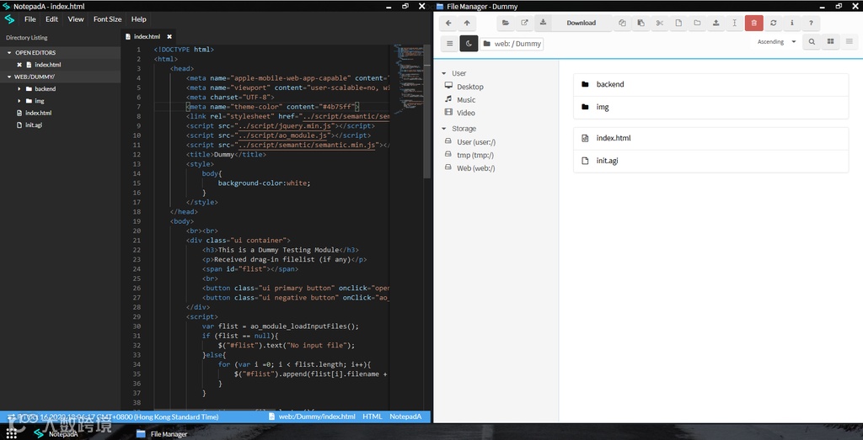Open User (user:/) storage
Viewport: 863px width, 440px height.
[x=470, y=141]
